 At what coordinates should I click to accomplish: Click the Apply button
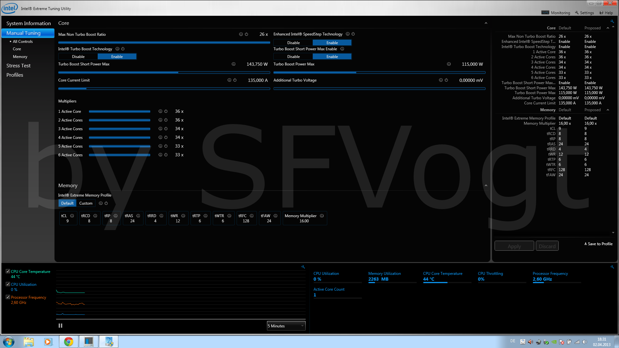514,246
